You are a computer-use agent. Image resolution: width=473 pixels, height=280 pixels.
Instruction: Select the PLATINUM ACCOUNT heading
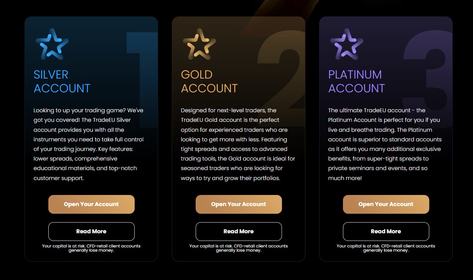click(x=356, y=81)
